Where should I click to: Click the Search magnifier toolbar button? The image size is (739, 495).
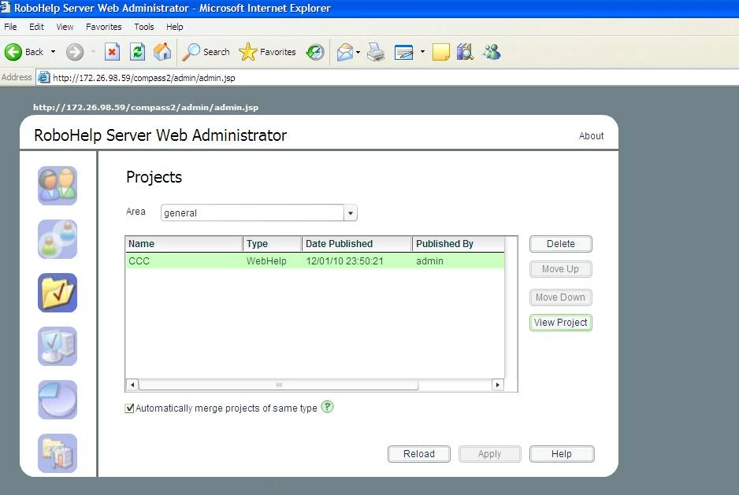(206, 52)
